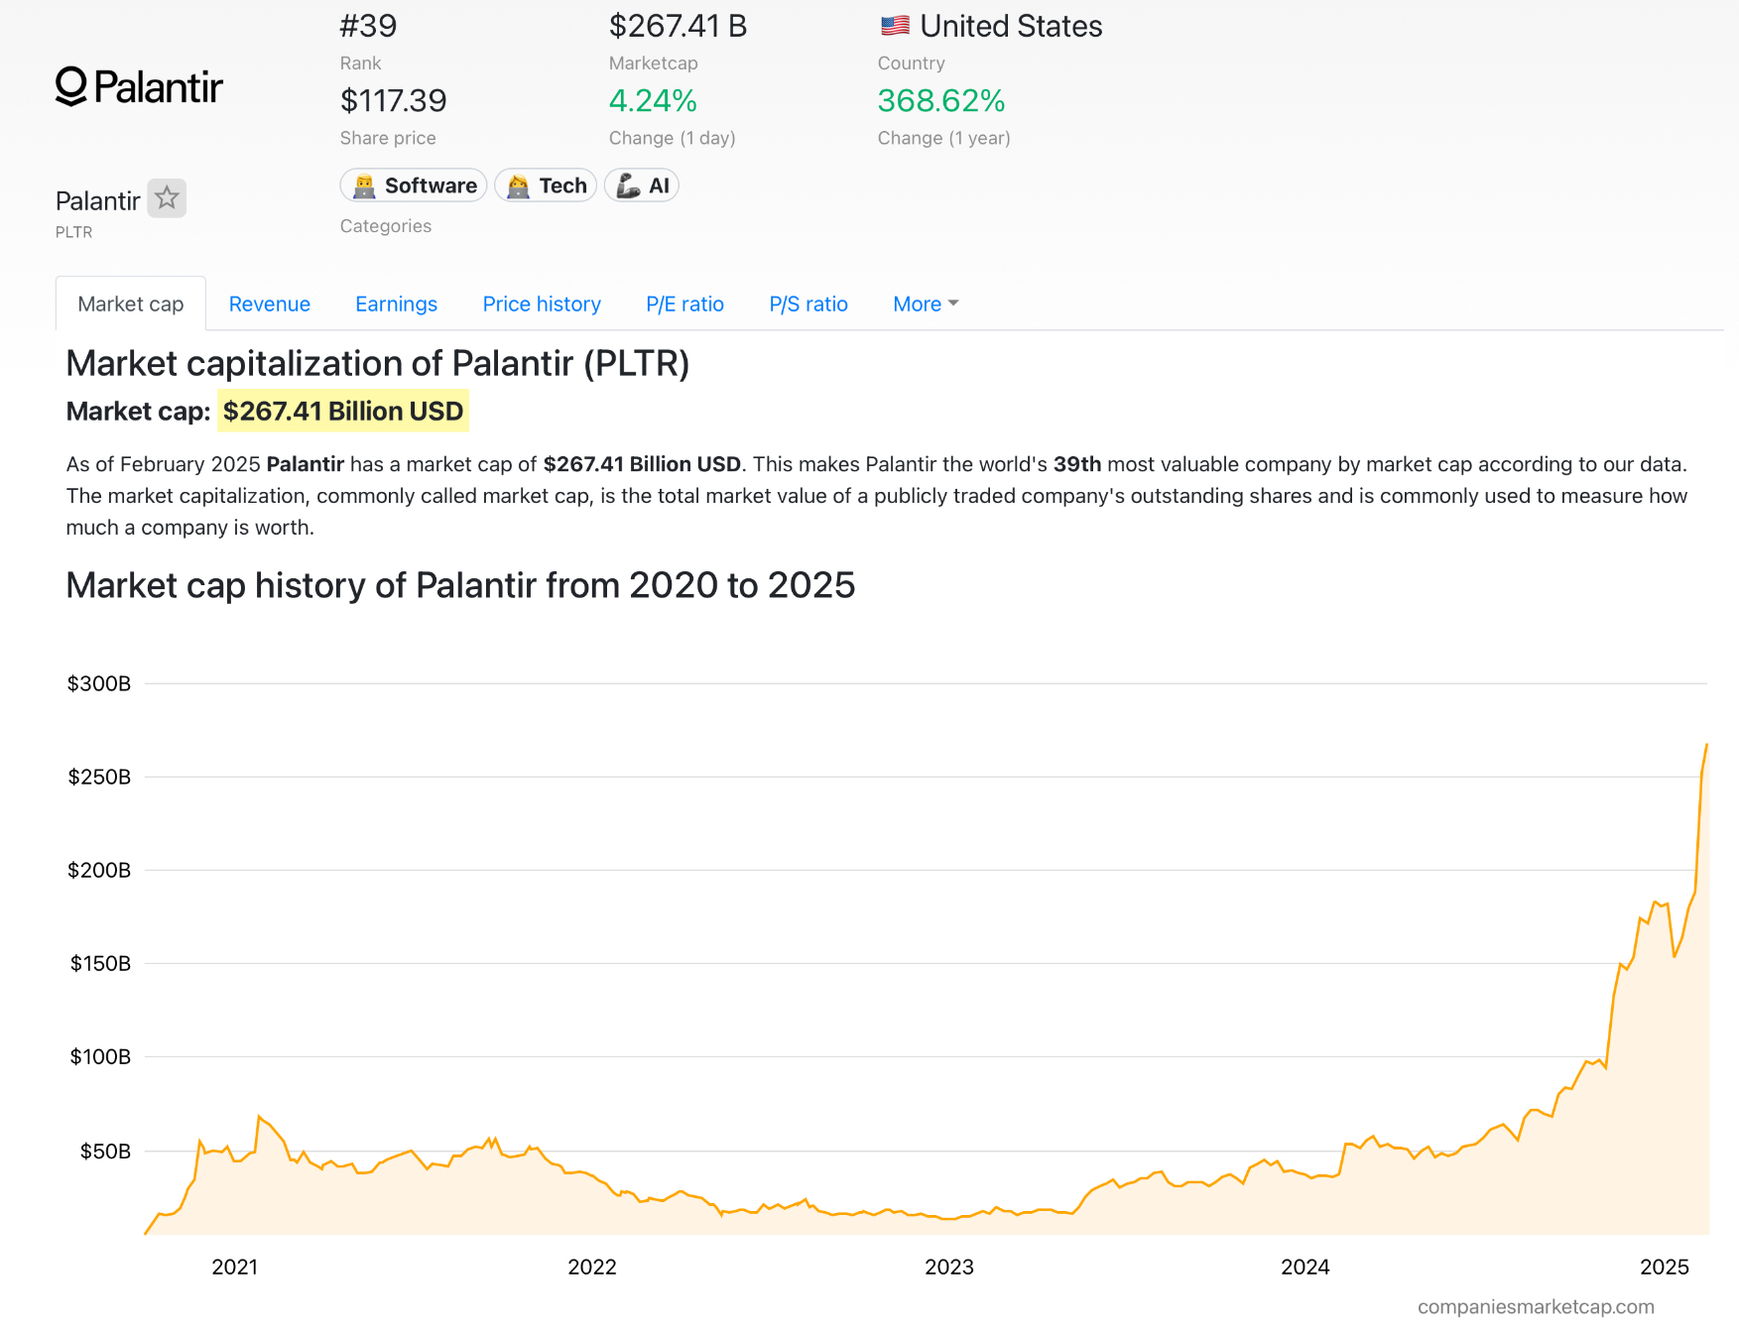This screenshot has height=1333, width=1739.
Task: Click the $300B axis label
Action: click(99, 683)
